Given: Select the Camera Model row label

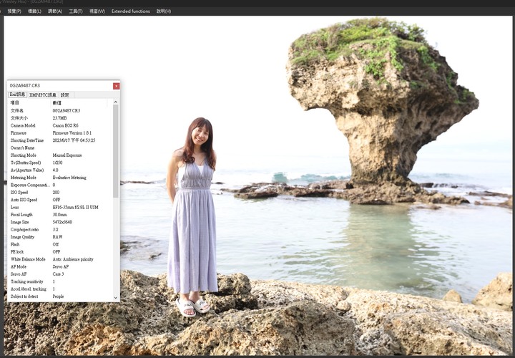Looking at the screenshot, I should pos(23,125).
